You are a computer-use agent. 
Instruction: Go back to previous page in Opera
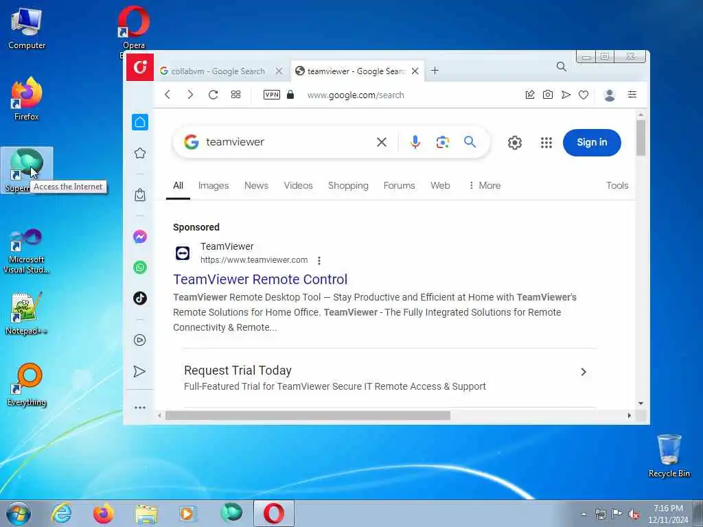[168, 95]
